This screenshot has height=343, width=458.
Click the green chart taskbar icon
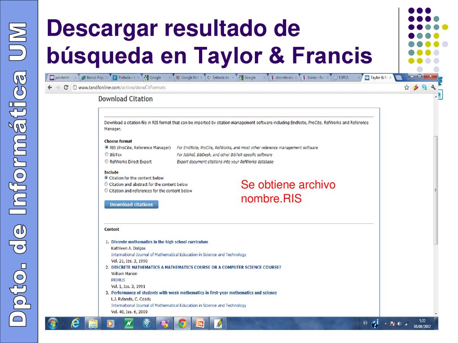coord(129,323)
